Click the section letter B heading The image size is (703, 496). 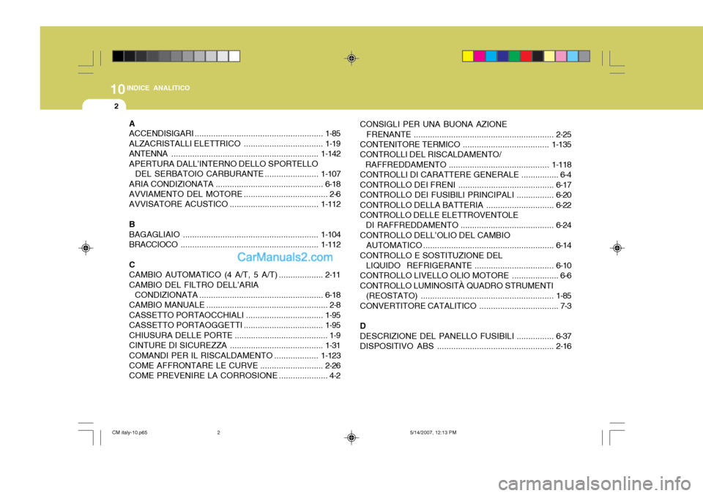[x=132, y=225]
